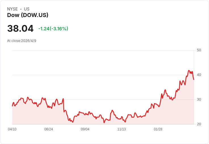This screenshot has height=144, width=209.
Task: Select the 40 y-axis label
Action: click(x=199, y=75)
